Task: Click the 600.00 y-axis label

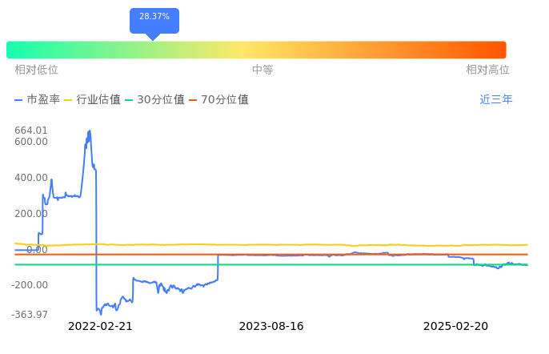Action: point(31,142)
